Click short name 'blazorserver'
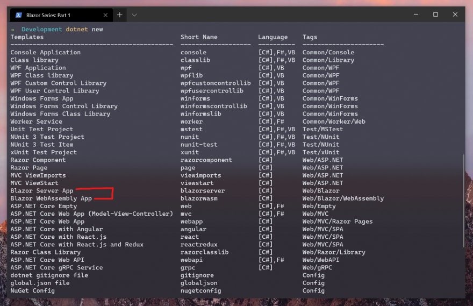 point(203,191)
